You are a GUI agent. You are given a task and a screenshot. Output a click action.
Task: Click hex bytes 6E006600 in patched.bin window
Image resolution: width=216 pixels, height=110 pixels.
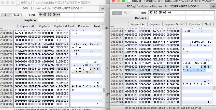click(x=21, y=47)
